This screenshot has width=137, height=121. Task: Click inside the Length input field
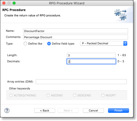pos(91,55)
